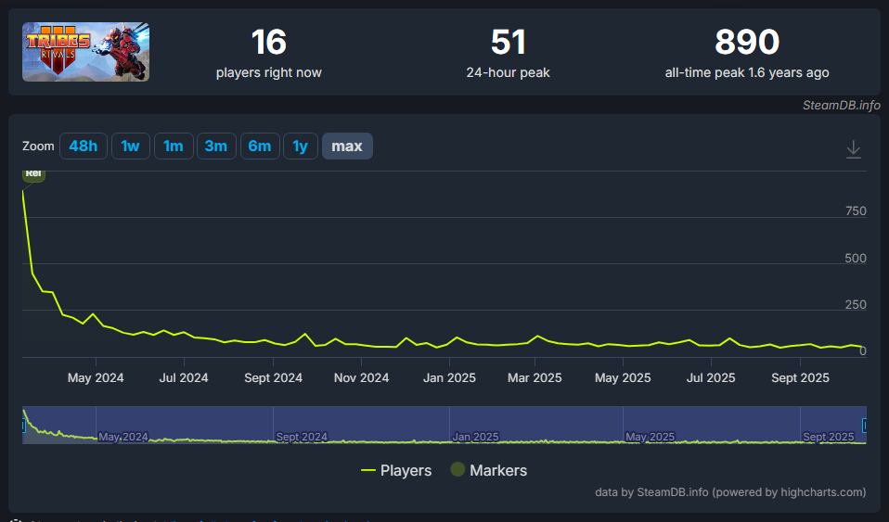Toggle the Players series in legend
The image size is (889, 522).
click(x=396, y=470)
